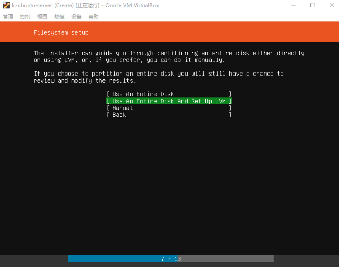339x267 pixels.
Task: Maximize the VirtualBox window
Action: (312, 5)
